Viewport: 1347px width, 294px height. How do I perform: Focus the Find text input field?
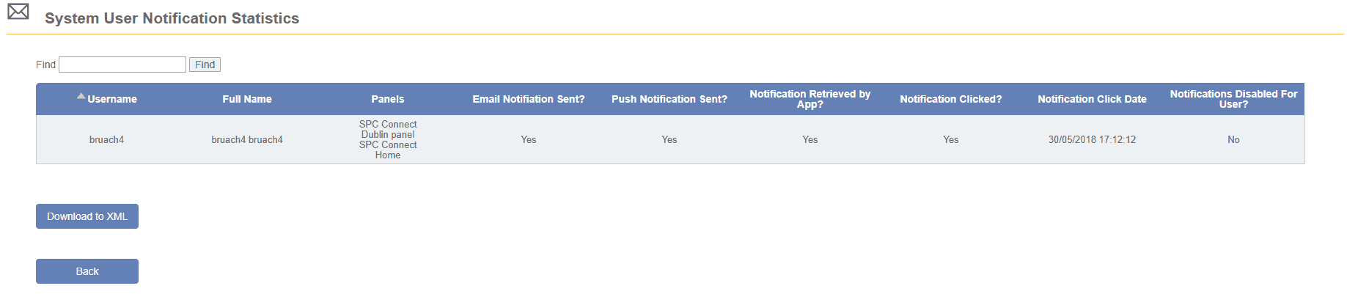coord(122,65)
